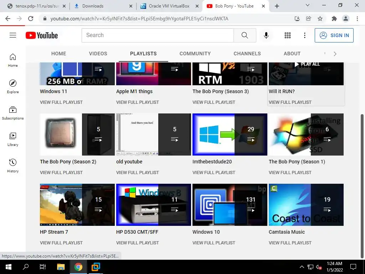Screen dimensions: 365x274
Task: Switch to the CHANNELS channel tab
Action: pyautogui.click(x=247, y=54)
